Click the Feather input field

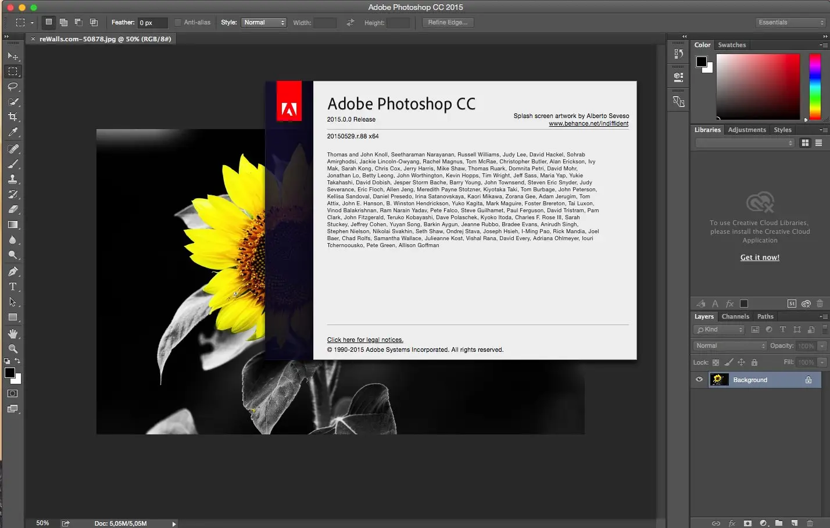click(152, 23)
